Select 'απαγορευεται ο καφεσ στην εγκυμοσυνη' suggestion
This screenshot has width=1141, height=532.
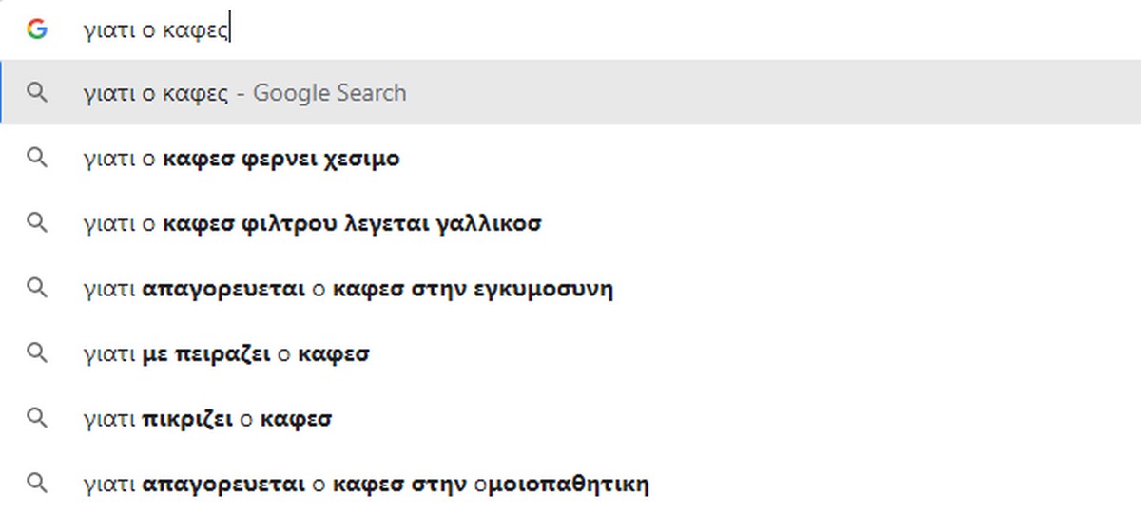coord(348,289)
